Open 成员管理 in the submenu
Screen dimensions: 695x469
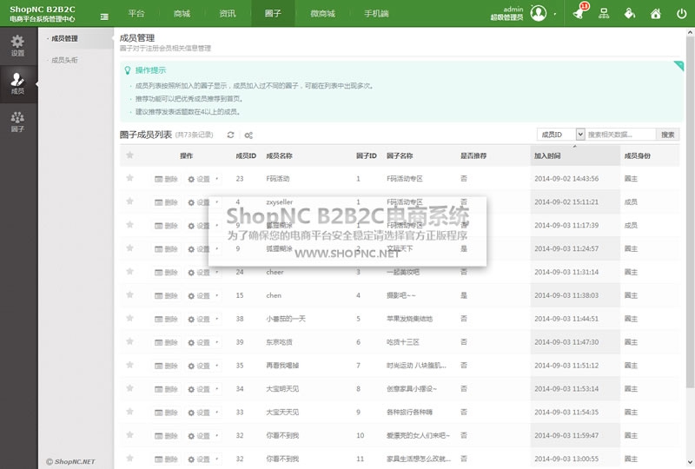point(64,38)
